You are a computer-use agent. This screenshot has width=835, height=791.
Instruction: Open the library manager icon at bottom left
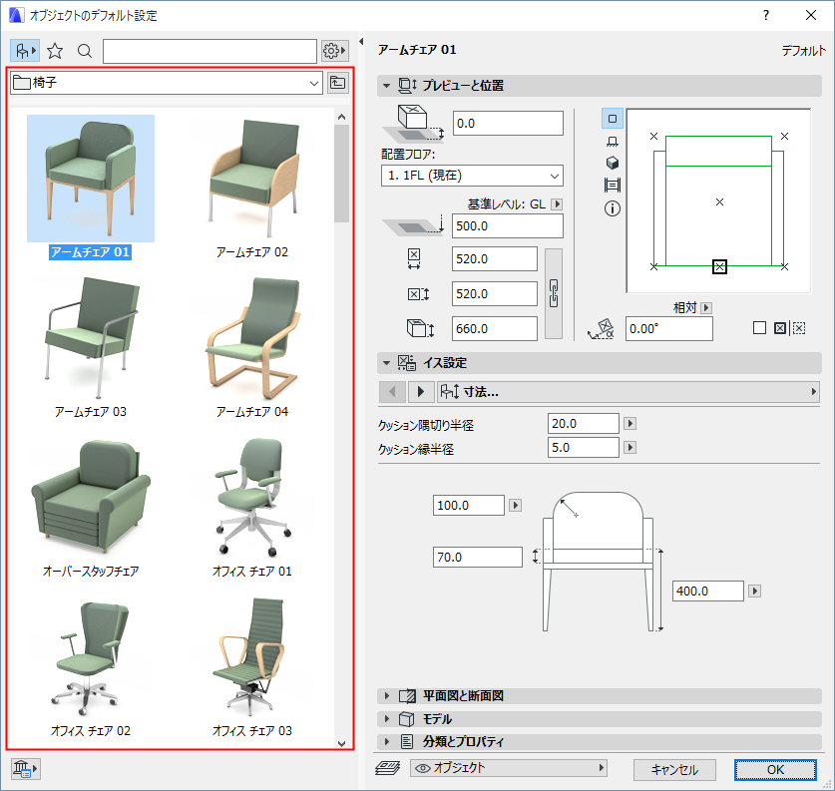25,768
